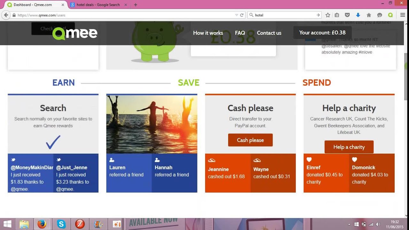This screenshot has height=230, width=409.
Task: Click Twitter bird above @Just_Jenne
Action: pyautogui.click(x=58, y=160)
